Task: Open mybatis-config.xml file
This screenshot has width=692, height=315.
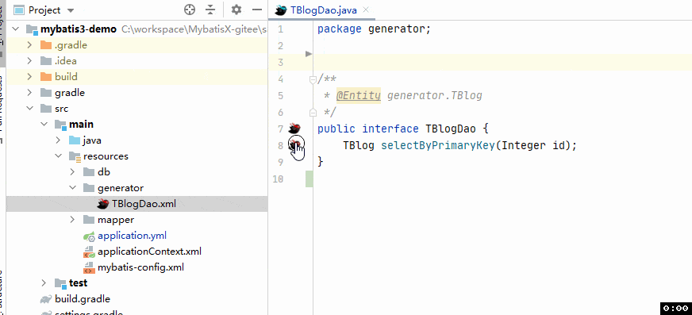Action: tap(140, 267)
